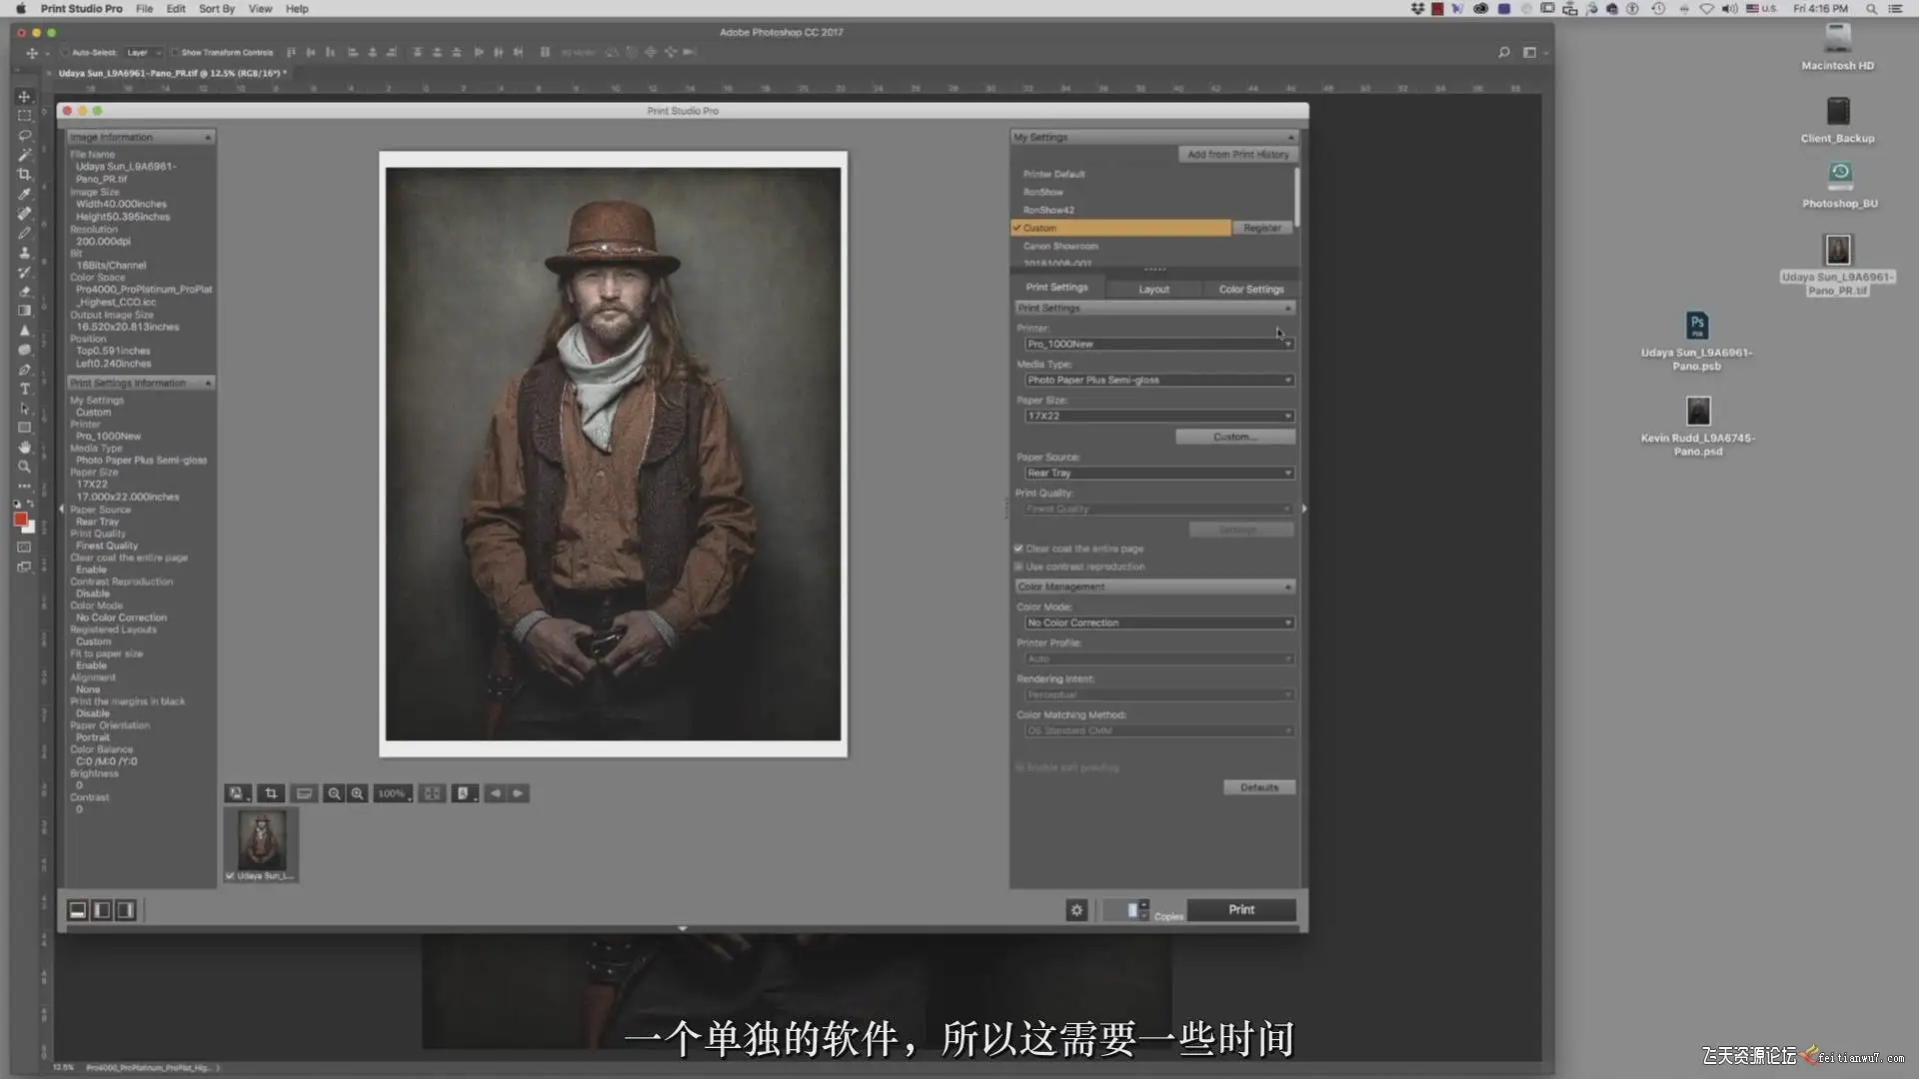This screenshot has height=1079, width=1919.
Task: Uncheck Clear coat the entire page
Action: tap(1018, 548)
